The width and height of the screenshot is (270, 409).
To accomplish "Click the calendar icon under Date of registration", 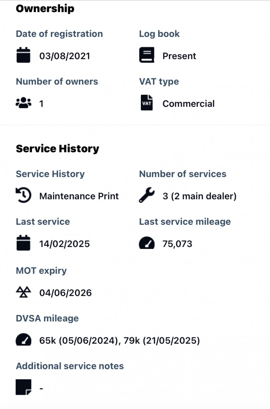I will pos(23,55).
